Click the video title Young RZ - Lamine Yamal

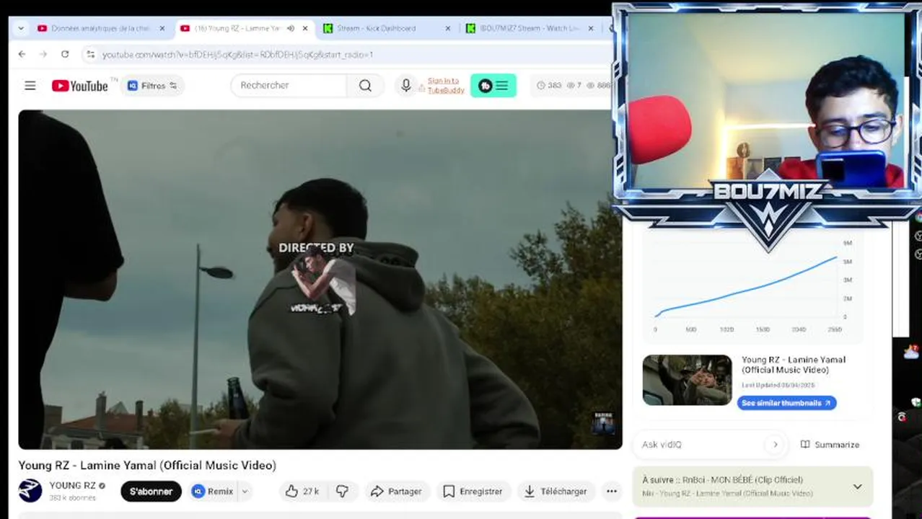(147, 466)
